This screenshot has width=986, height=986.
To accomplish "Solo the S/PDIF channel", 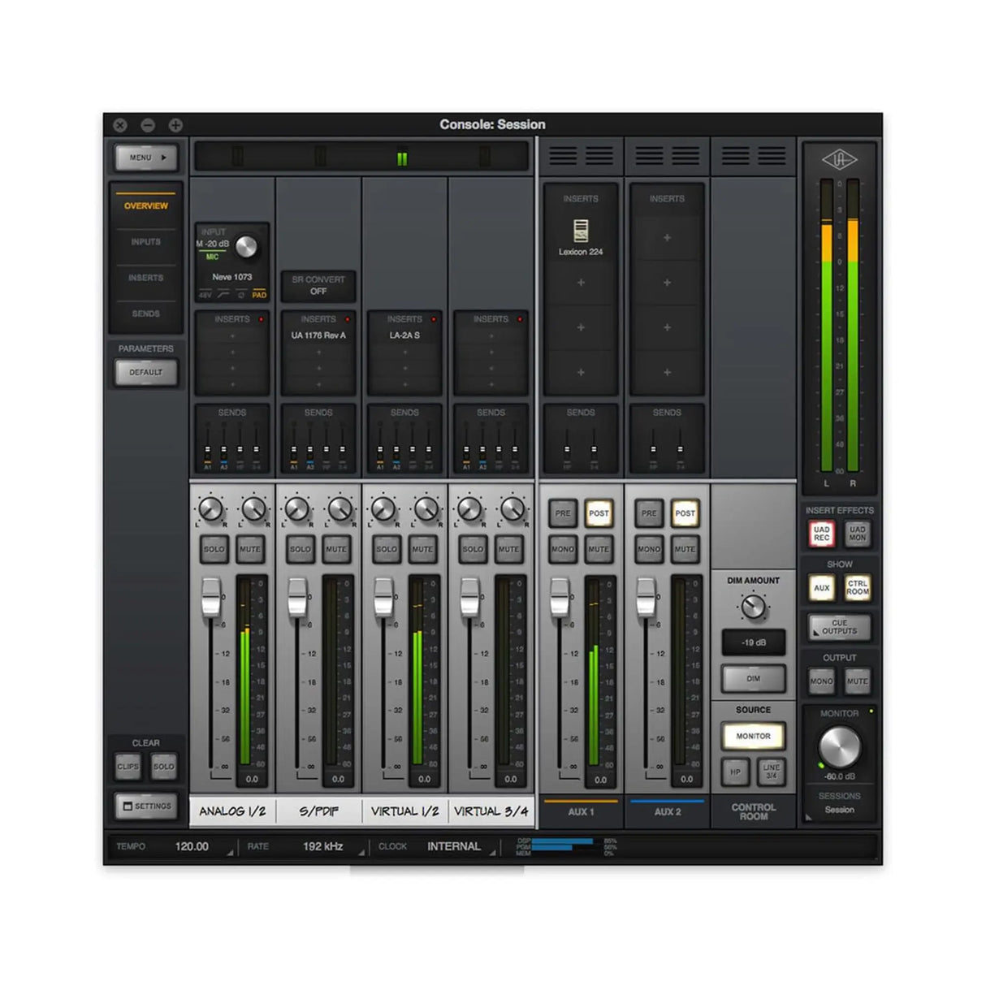I will point(300,549).
